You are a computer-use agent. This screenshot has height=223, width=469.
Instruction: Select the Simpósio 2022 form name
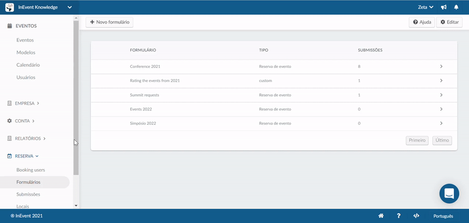click(143, 123)
